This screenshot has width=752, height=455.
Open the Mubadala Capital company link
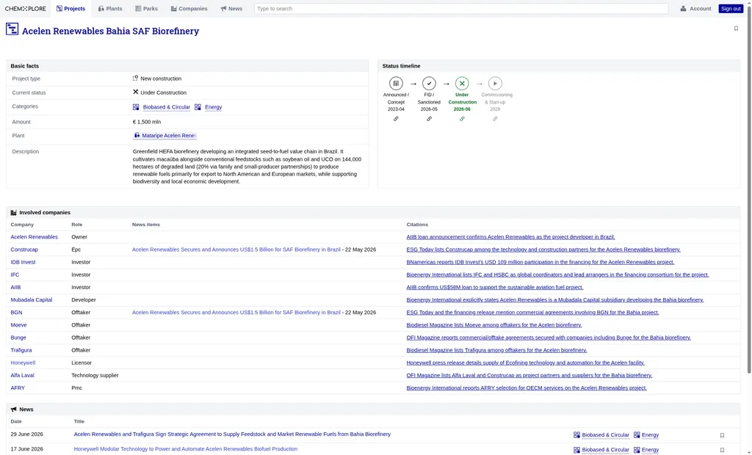coord(31,299)
